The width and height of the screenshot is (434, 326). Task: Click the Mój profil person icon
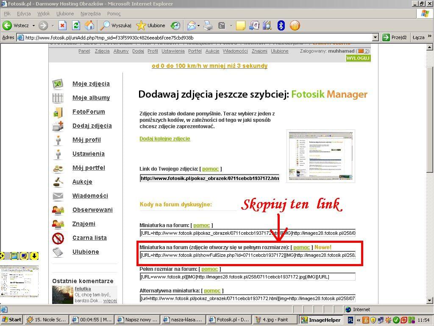pos(58,140)
